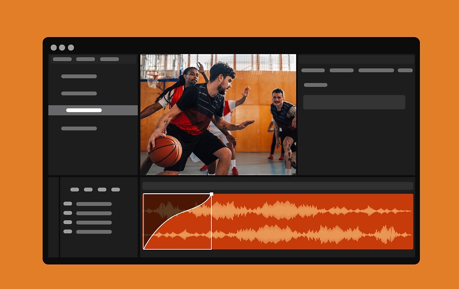The width and height of the screenshot is (459, 289).
Task: Select the orange audio waveform clip
Action: click(x=306, y=221)
